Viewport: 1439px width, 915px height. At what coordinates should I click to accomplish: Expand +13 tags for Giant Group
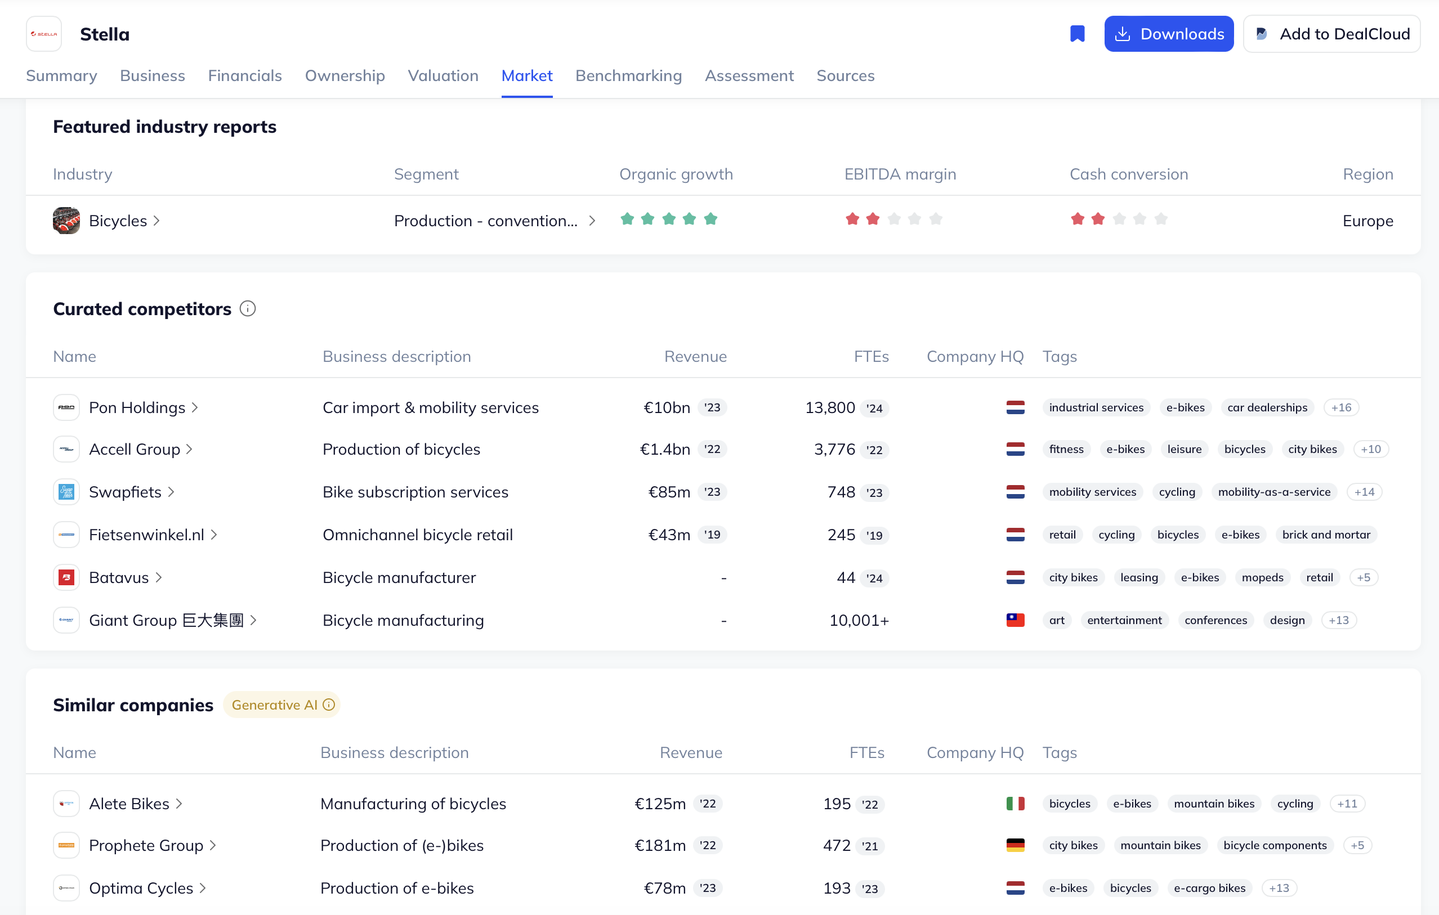(1339, 620)
